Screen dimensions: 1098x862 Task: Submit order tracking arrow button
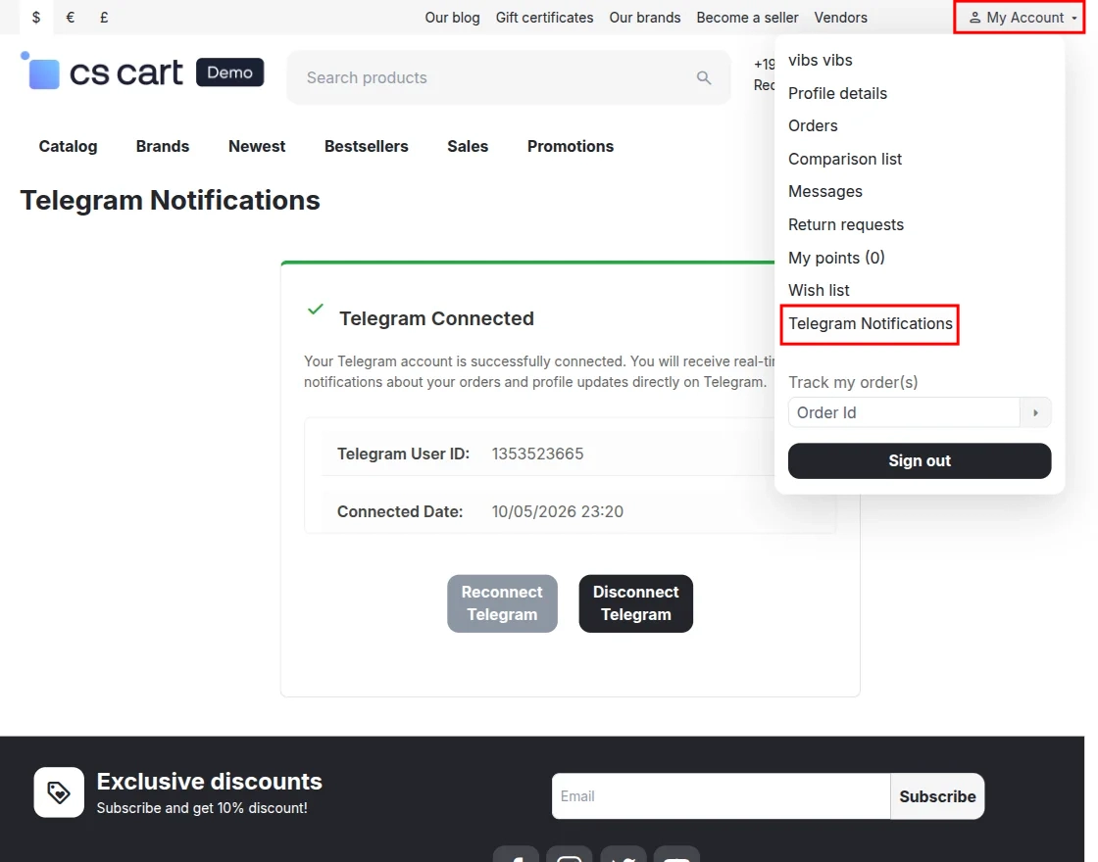tap(1035, 412)
